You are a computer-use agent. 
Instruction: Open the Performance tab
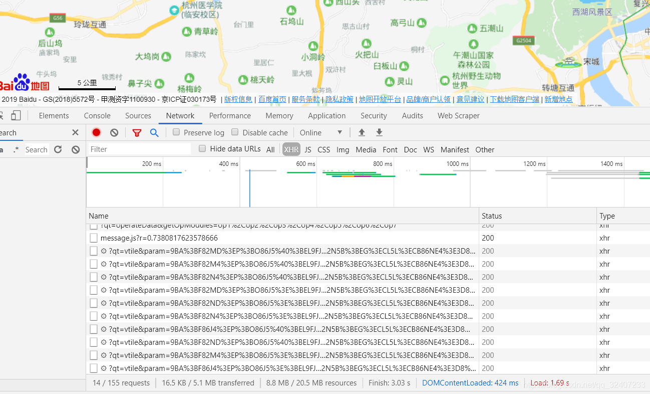(x=230, y=116)
